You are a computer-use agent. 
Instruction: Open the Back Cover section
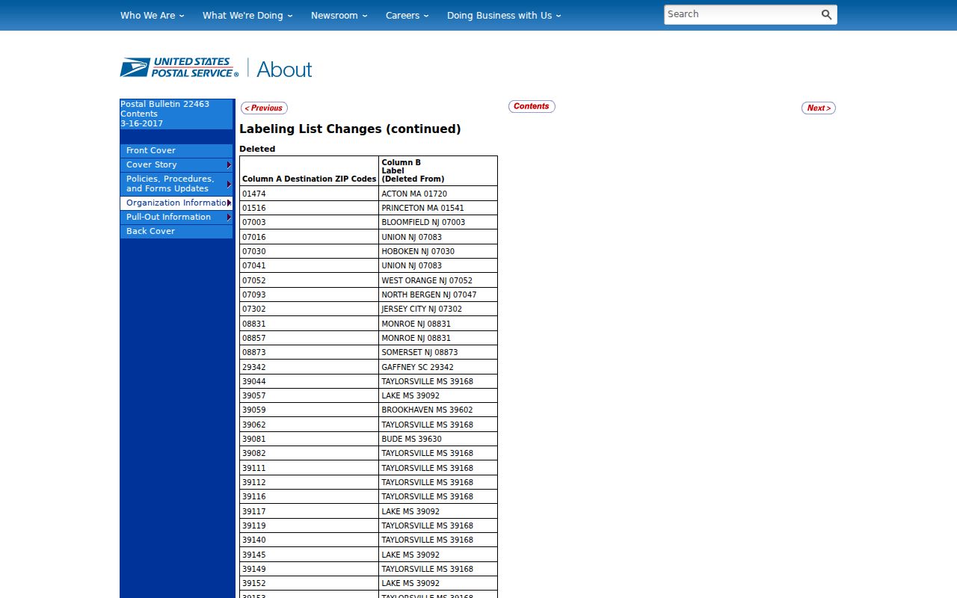click(176, 231)
